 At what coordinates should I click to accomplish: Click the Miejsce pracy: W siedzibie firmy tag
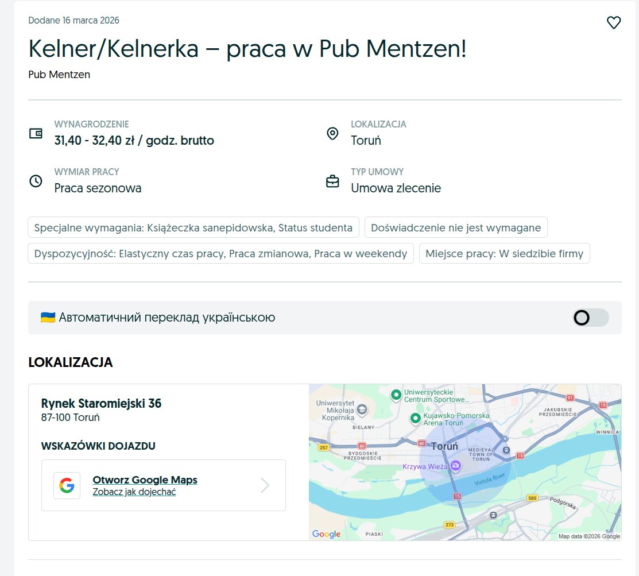click(504, 254)
